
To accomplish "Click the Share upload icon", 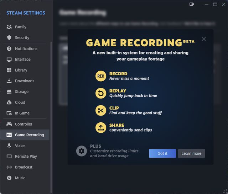I will pos(101,127).
